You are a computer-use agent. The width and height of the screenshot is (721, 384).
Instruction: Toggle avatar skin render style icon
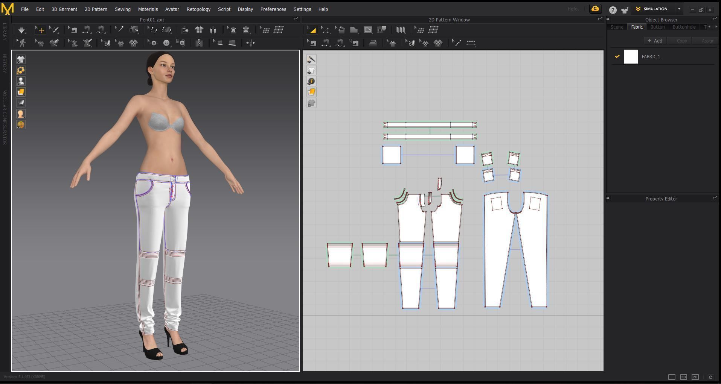click(21, 114)
